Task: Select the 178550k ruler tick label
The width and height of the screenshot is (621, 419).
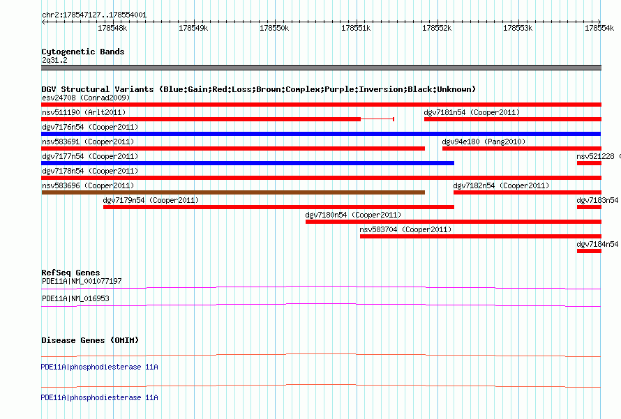Action: (274, 28)
